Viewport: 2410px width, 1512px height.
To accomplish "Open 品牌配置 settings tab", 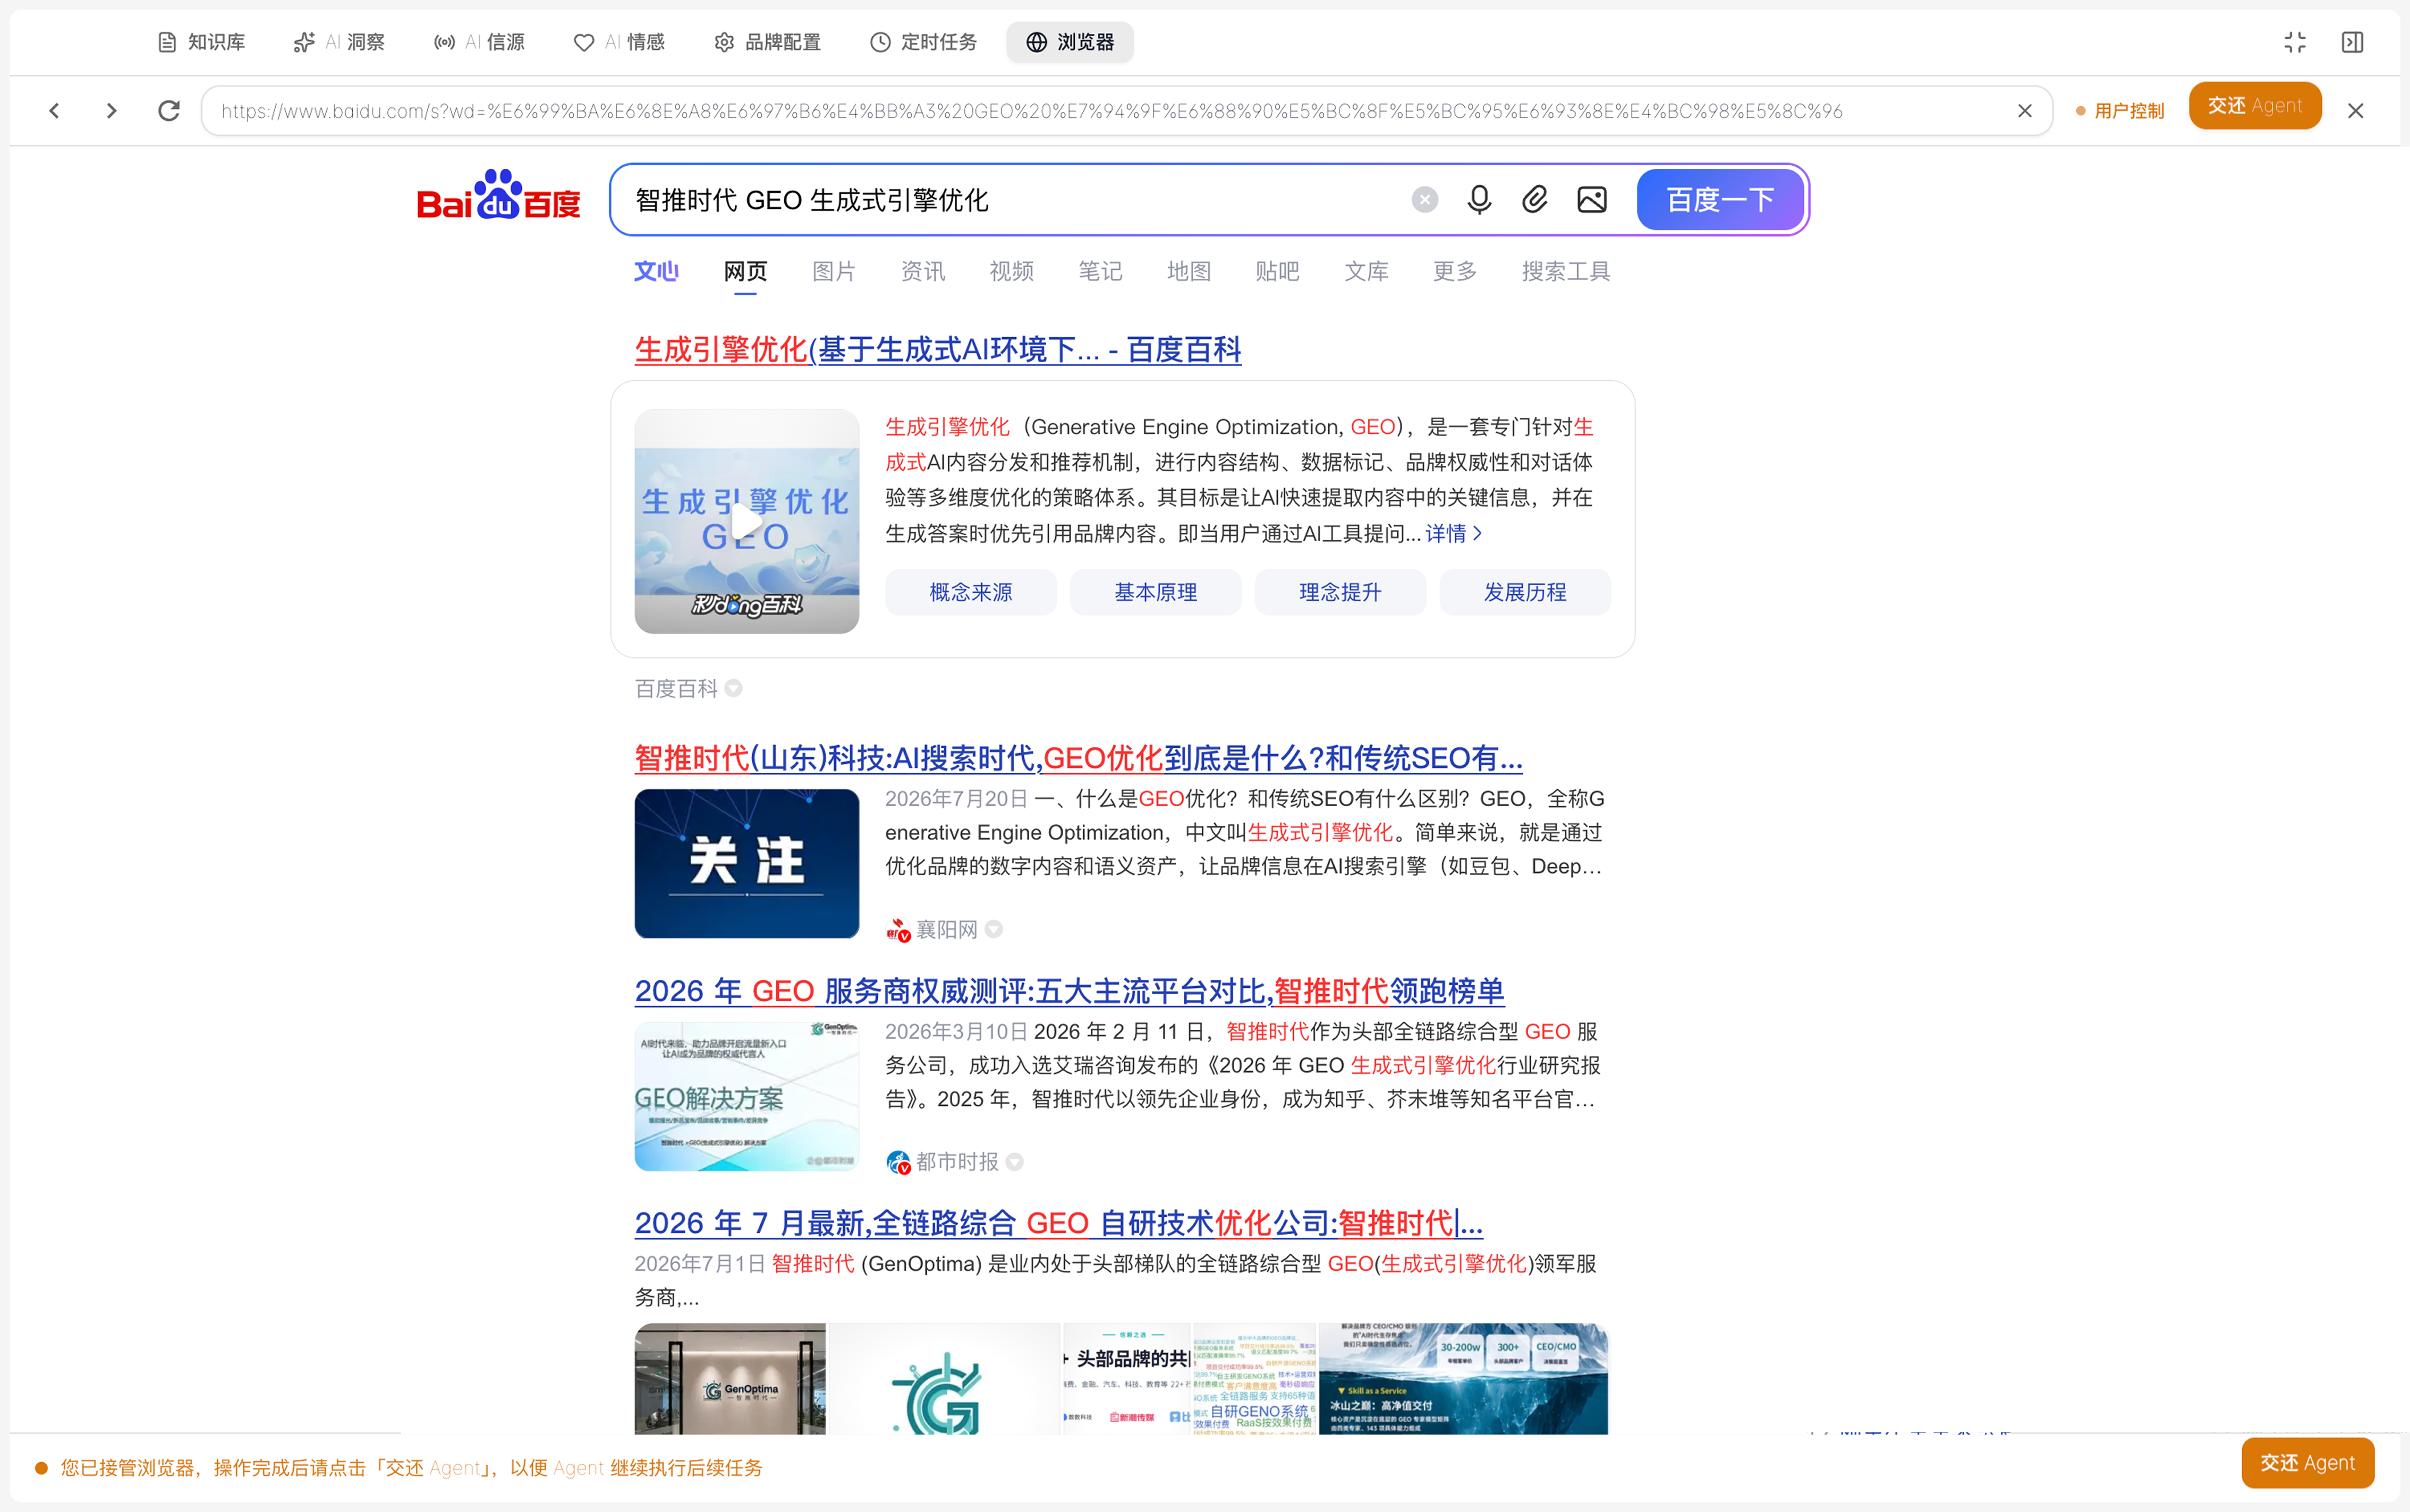I will click(x=767, y=42).
